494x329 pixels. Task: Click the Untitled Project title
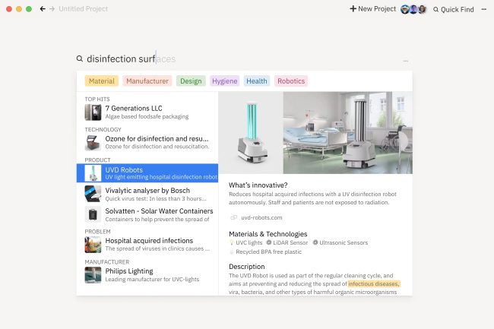click(83, 9)
